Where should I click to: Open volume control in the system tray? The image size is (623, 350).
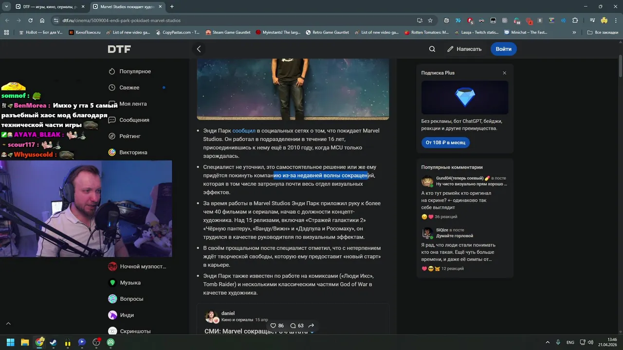pos(590,342)
